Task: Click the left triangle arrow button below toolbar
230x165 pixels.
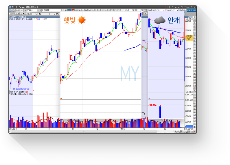Action: pos(146,14)
